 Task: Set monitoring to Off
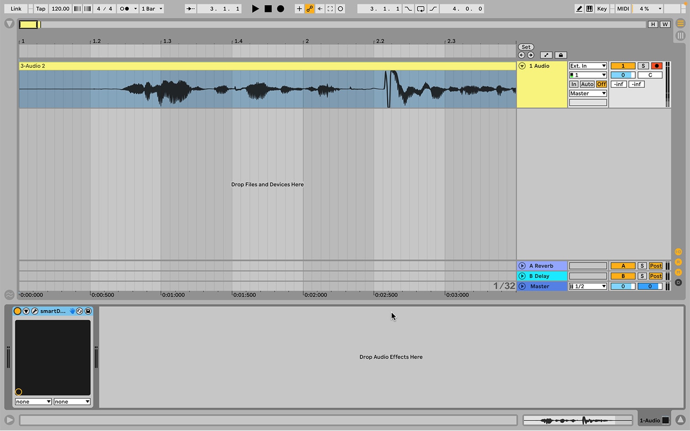(x=601, y=84)
